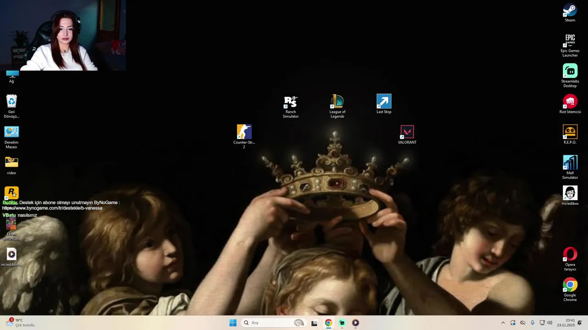Viewport: 588px width, 330px height.
Task: Switch to Streamlabs in the taskbar
Action: pyautogui.click(x=342, y=323)
